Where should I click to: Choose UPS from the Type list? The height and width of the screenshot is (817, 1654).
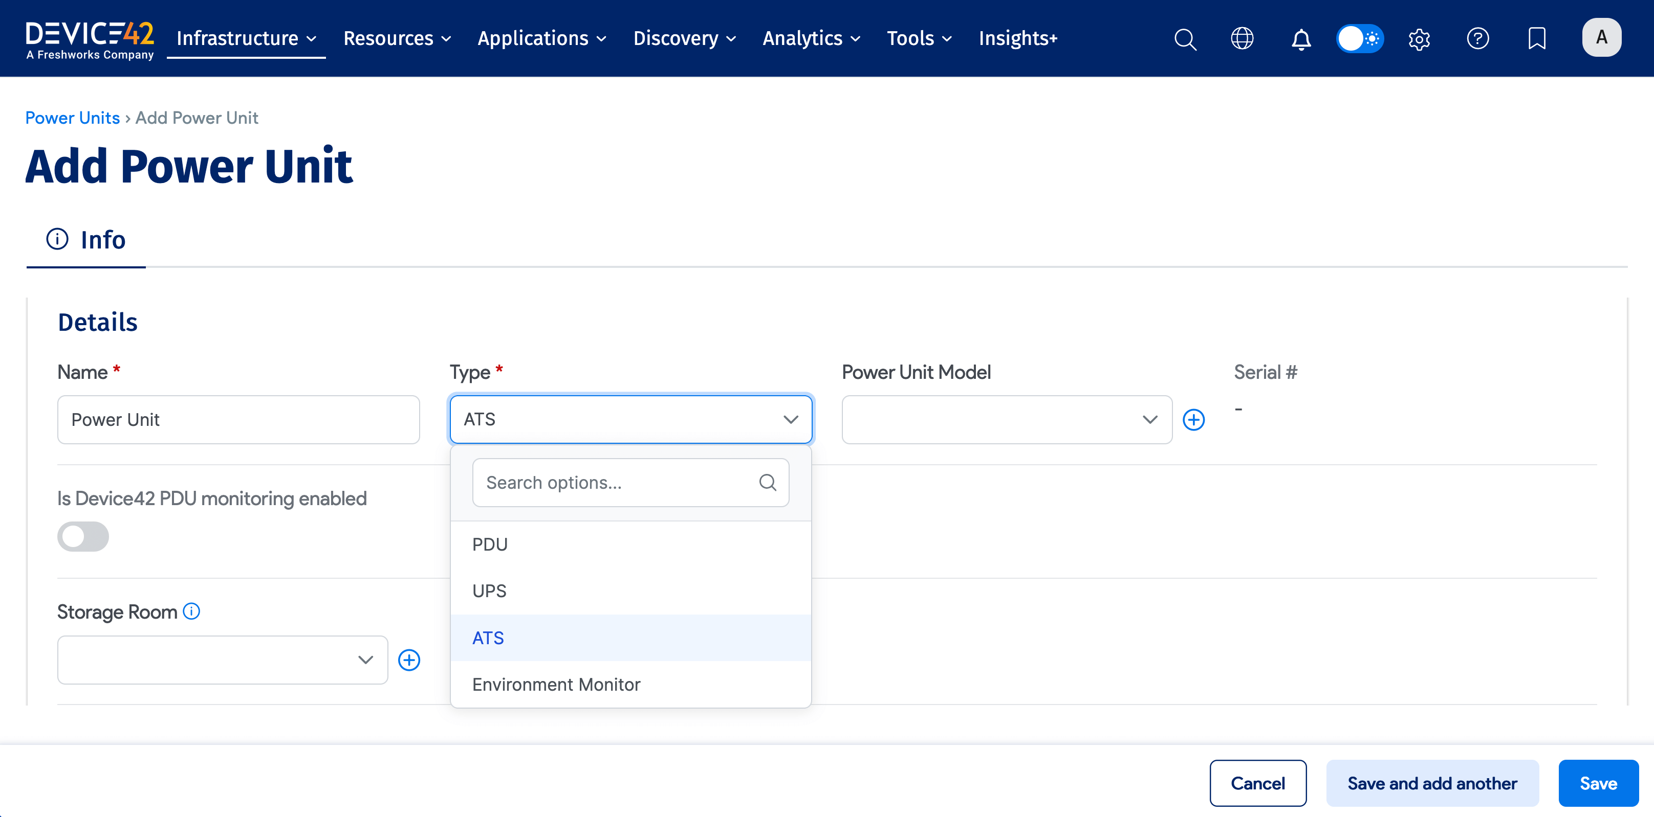[x=631, y=591]
